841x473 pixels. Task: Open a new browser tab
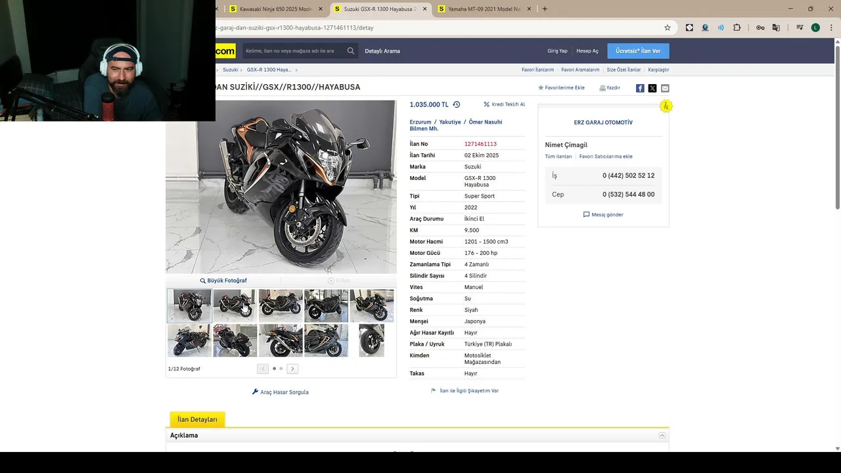[x=545, y=9]
